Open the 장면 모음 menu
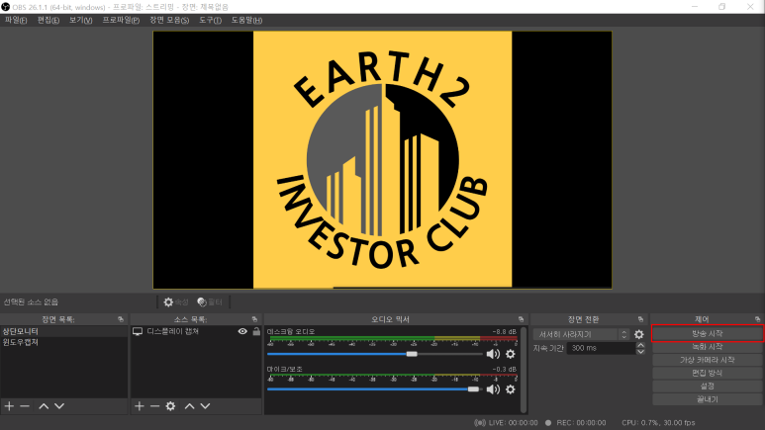 pos(169,20)
